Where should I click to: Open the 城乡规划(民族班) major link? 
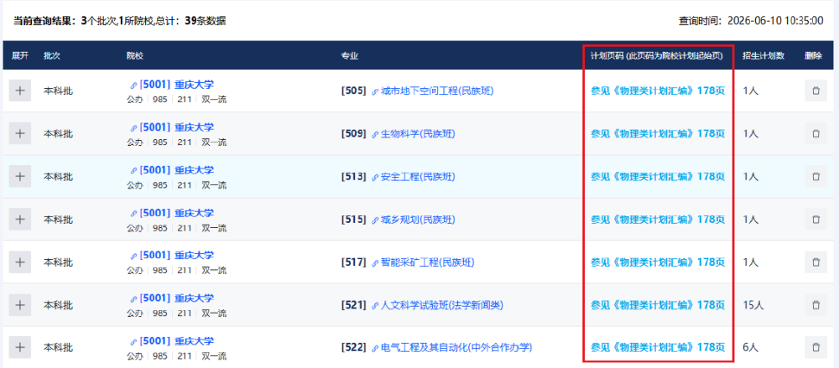click(x=414, y=220)
